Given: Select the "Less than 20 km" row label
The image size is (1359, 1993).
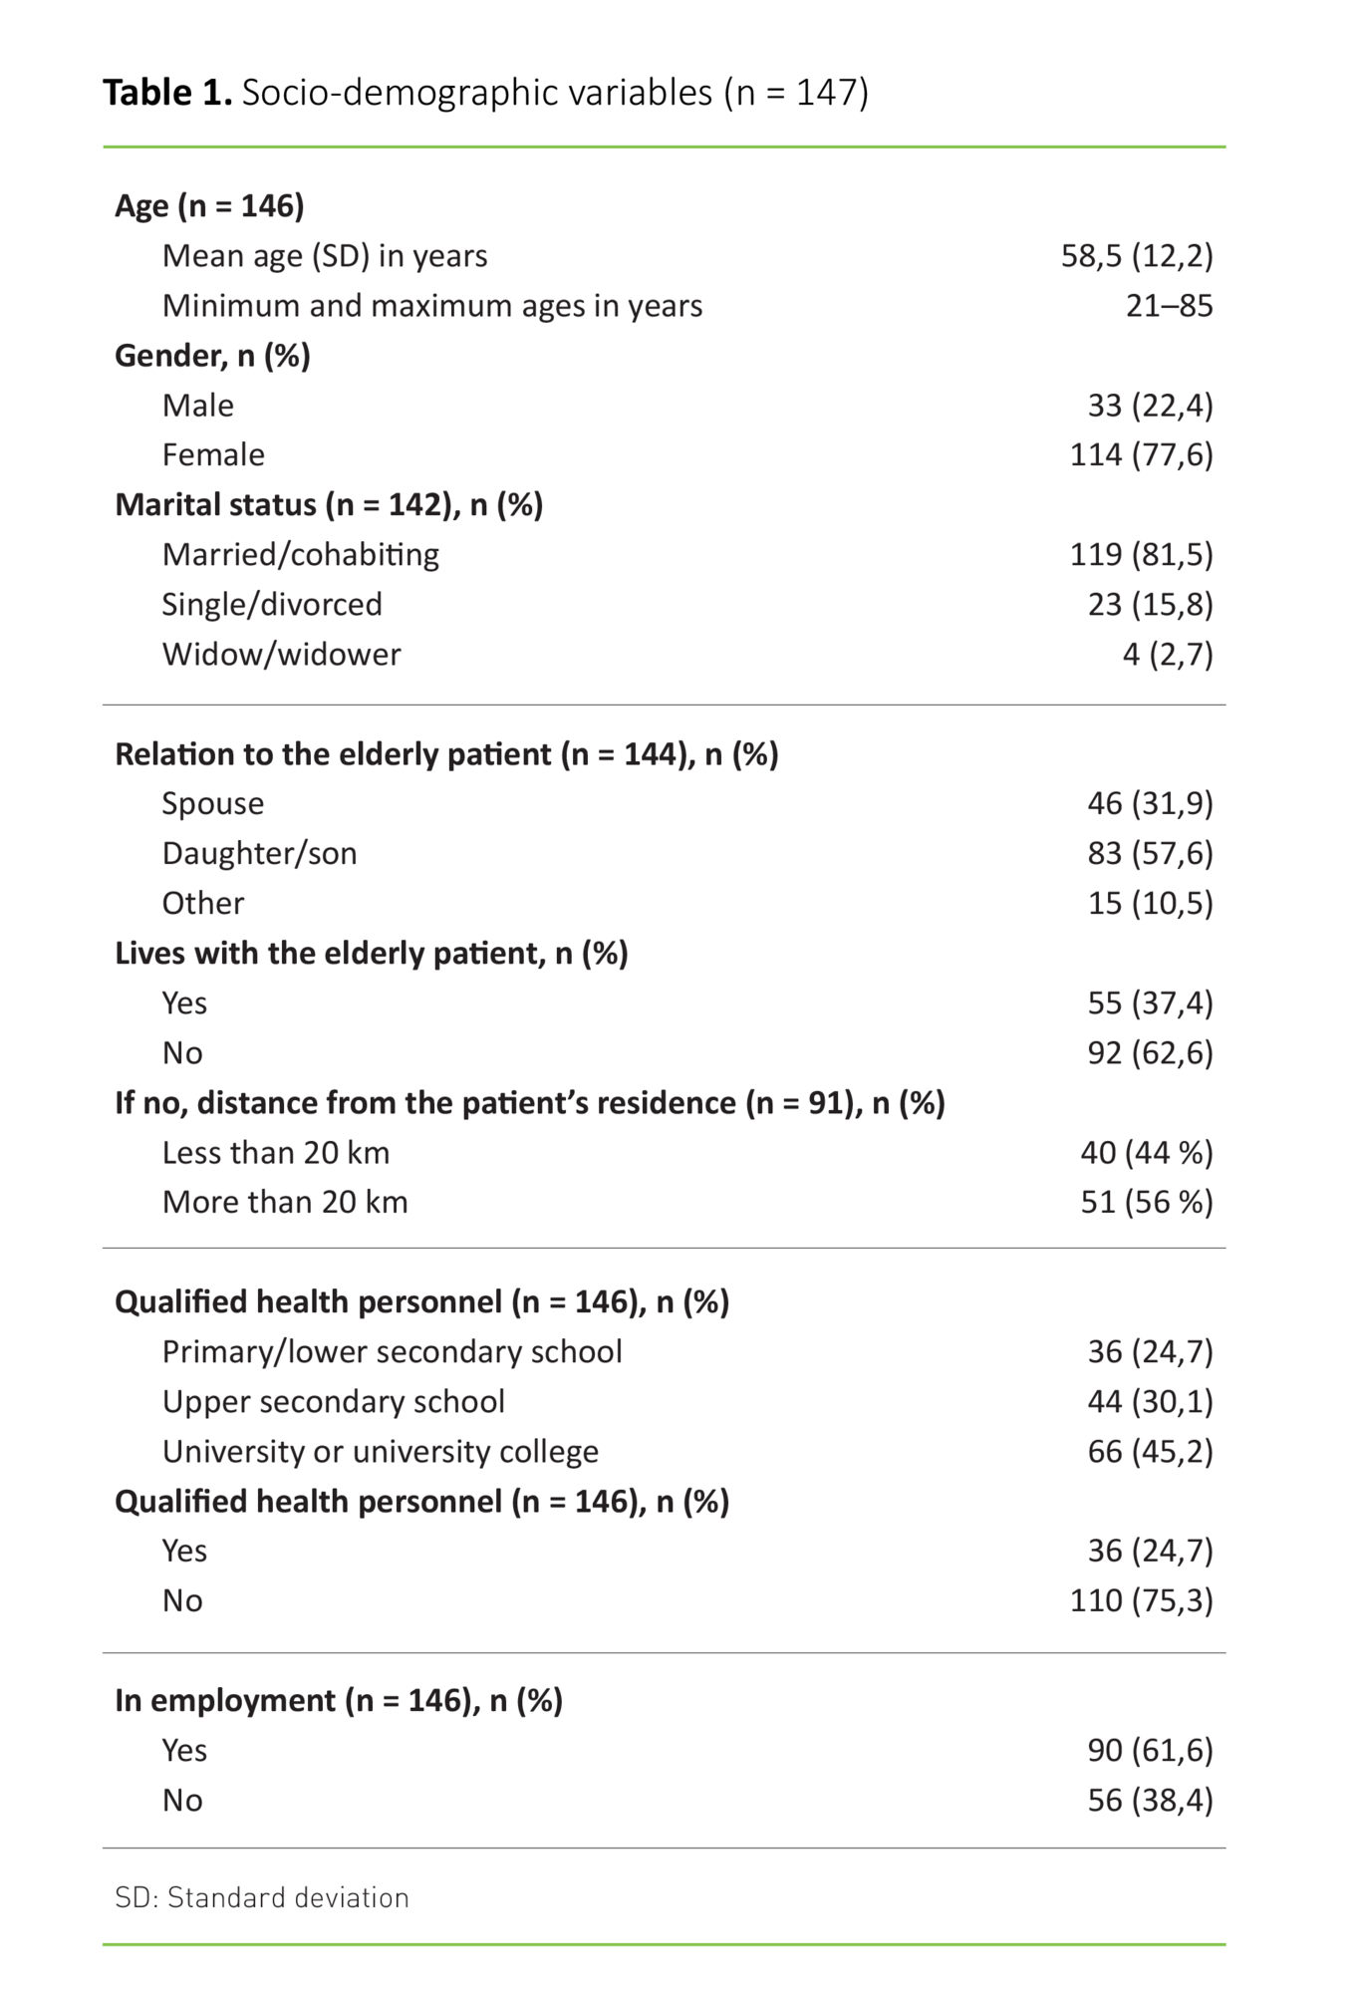Looking at the screenshot, I should [x=275, y=1153].
